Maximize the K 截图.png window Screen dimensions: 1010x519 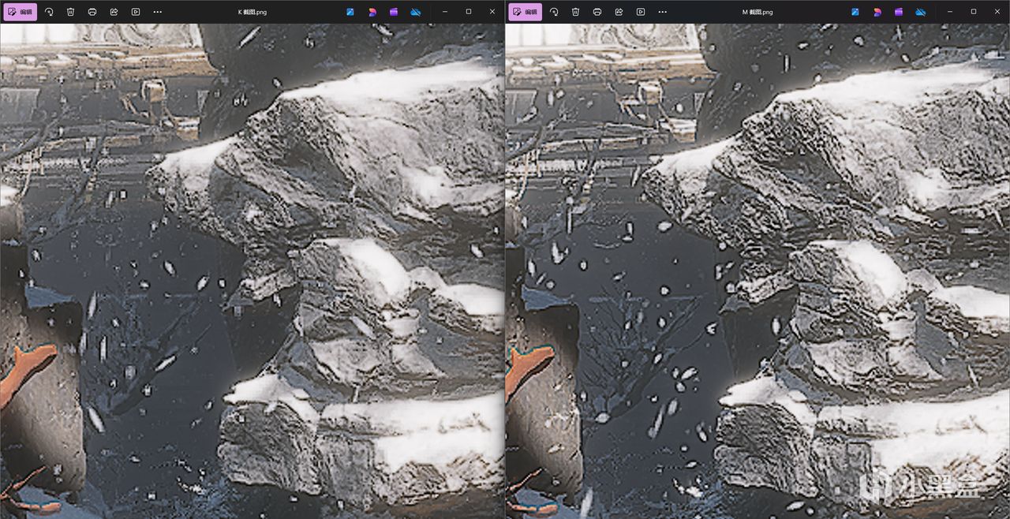469,12
